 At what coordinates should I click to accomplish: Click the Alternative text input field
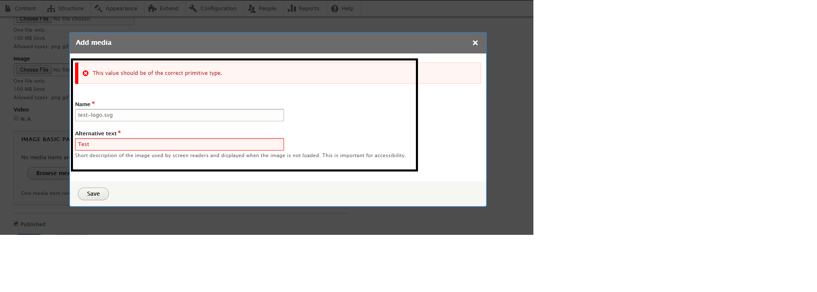[179, 144]
